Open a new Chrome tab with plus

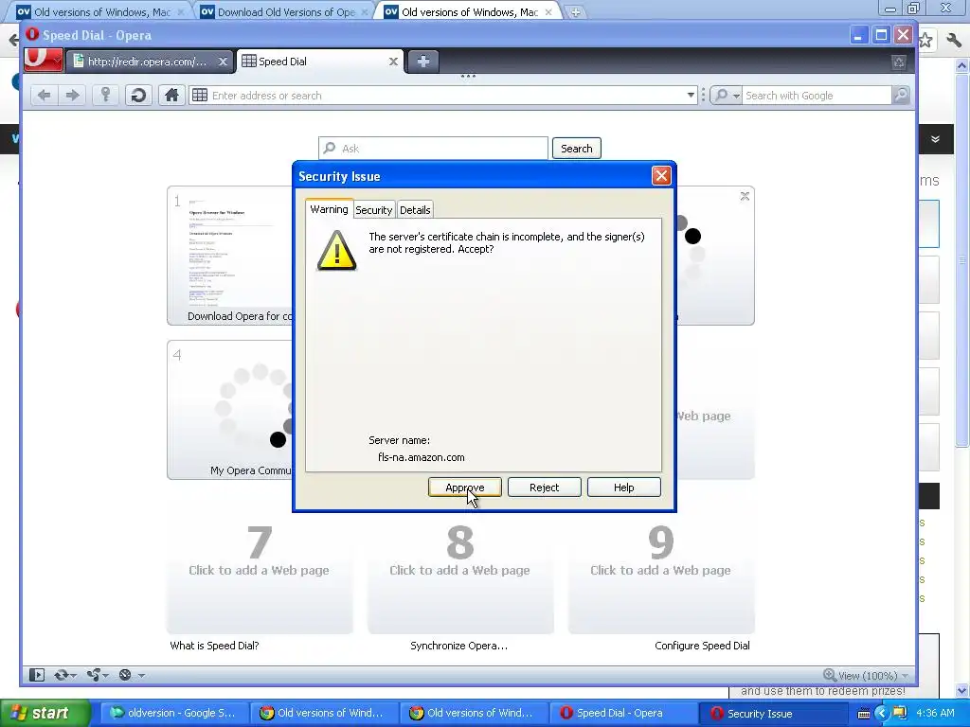(x=575, y=11)
